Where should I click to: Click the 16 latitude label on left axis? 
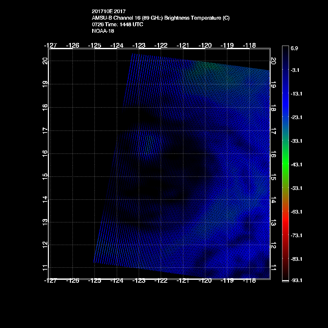(45, 154)
